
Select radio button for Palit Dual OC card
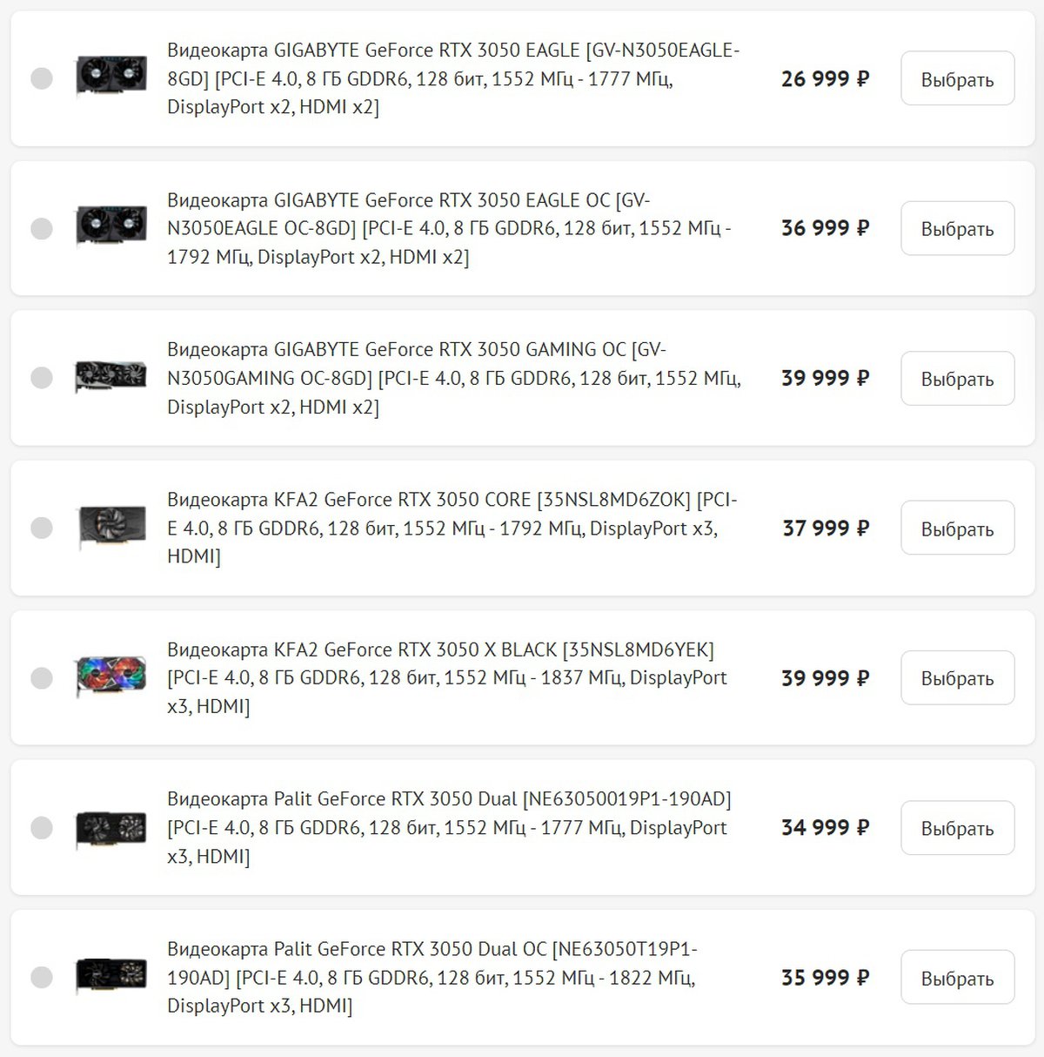click(42, 977)
